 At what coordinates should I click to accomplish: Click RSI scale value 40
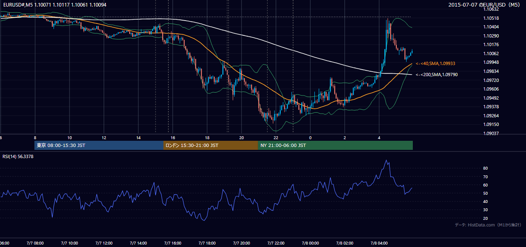click(x=486, y=201)
